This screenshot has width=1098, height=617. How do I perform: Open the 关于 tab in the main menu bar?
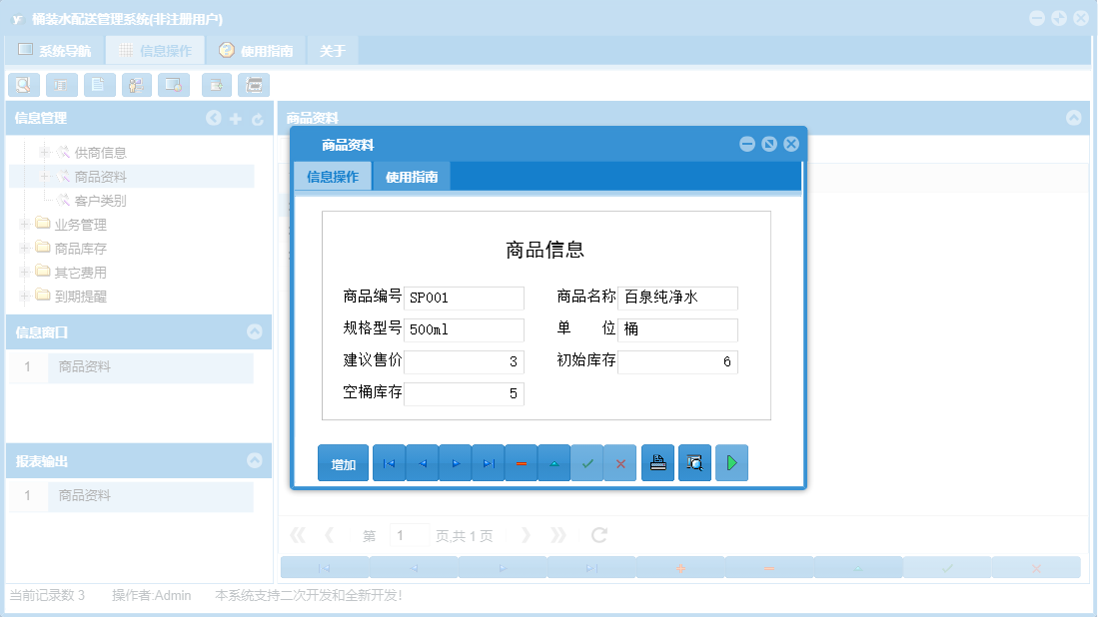pos(332,49)
